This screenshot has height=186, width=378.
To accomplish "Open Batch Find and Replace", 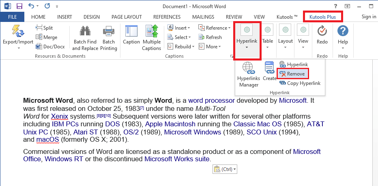I will pyautogui.click(x=85, y=37).
